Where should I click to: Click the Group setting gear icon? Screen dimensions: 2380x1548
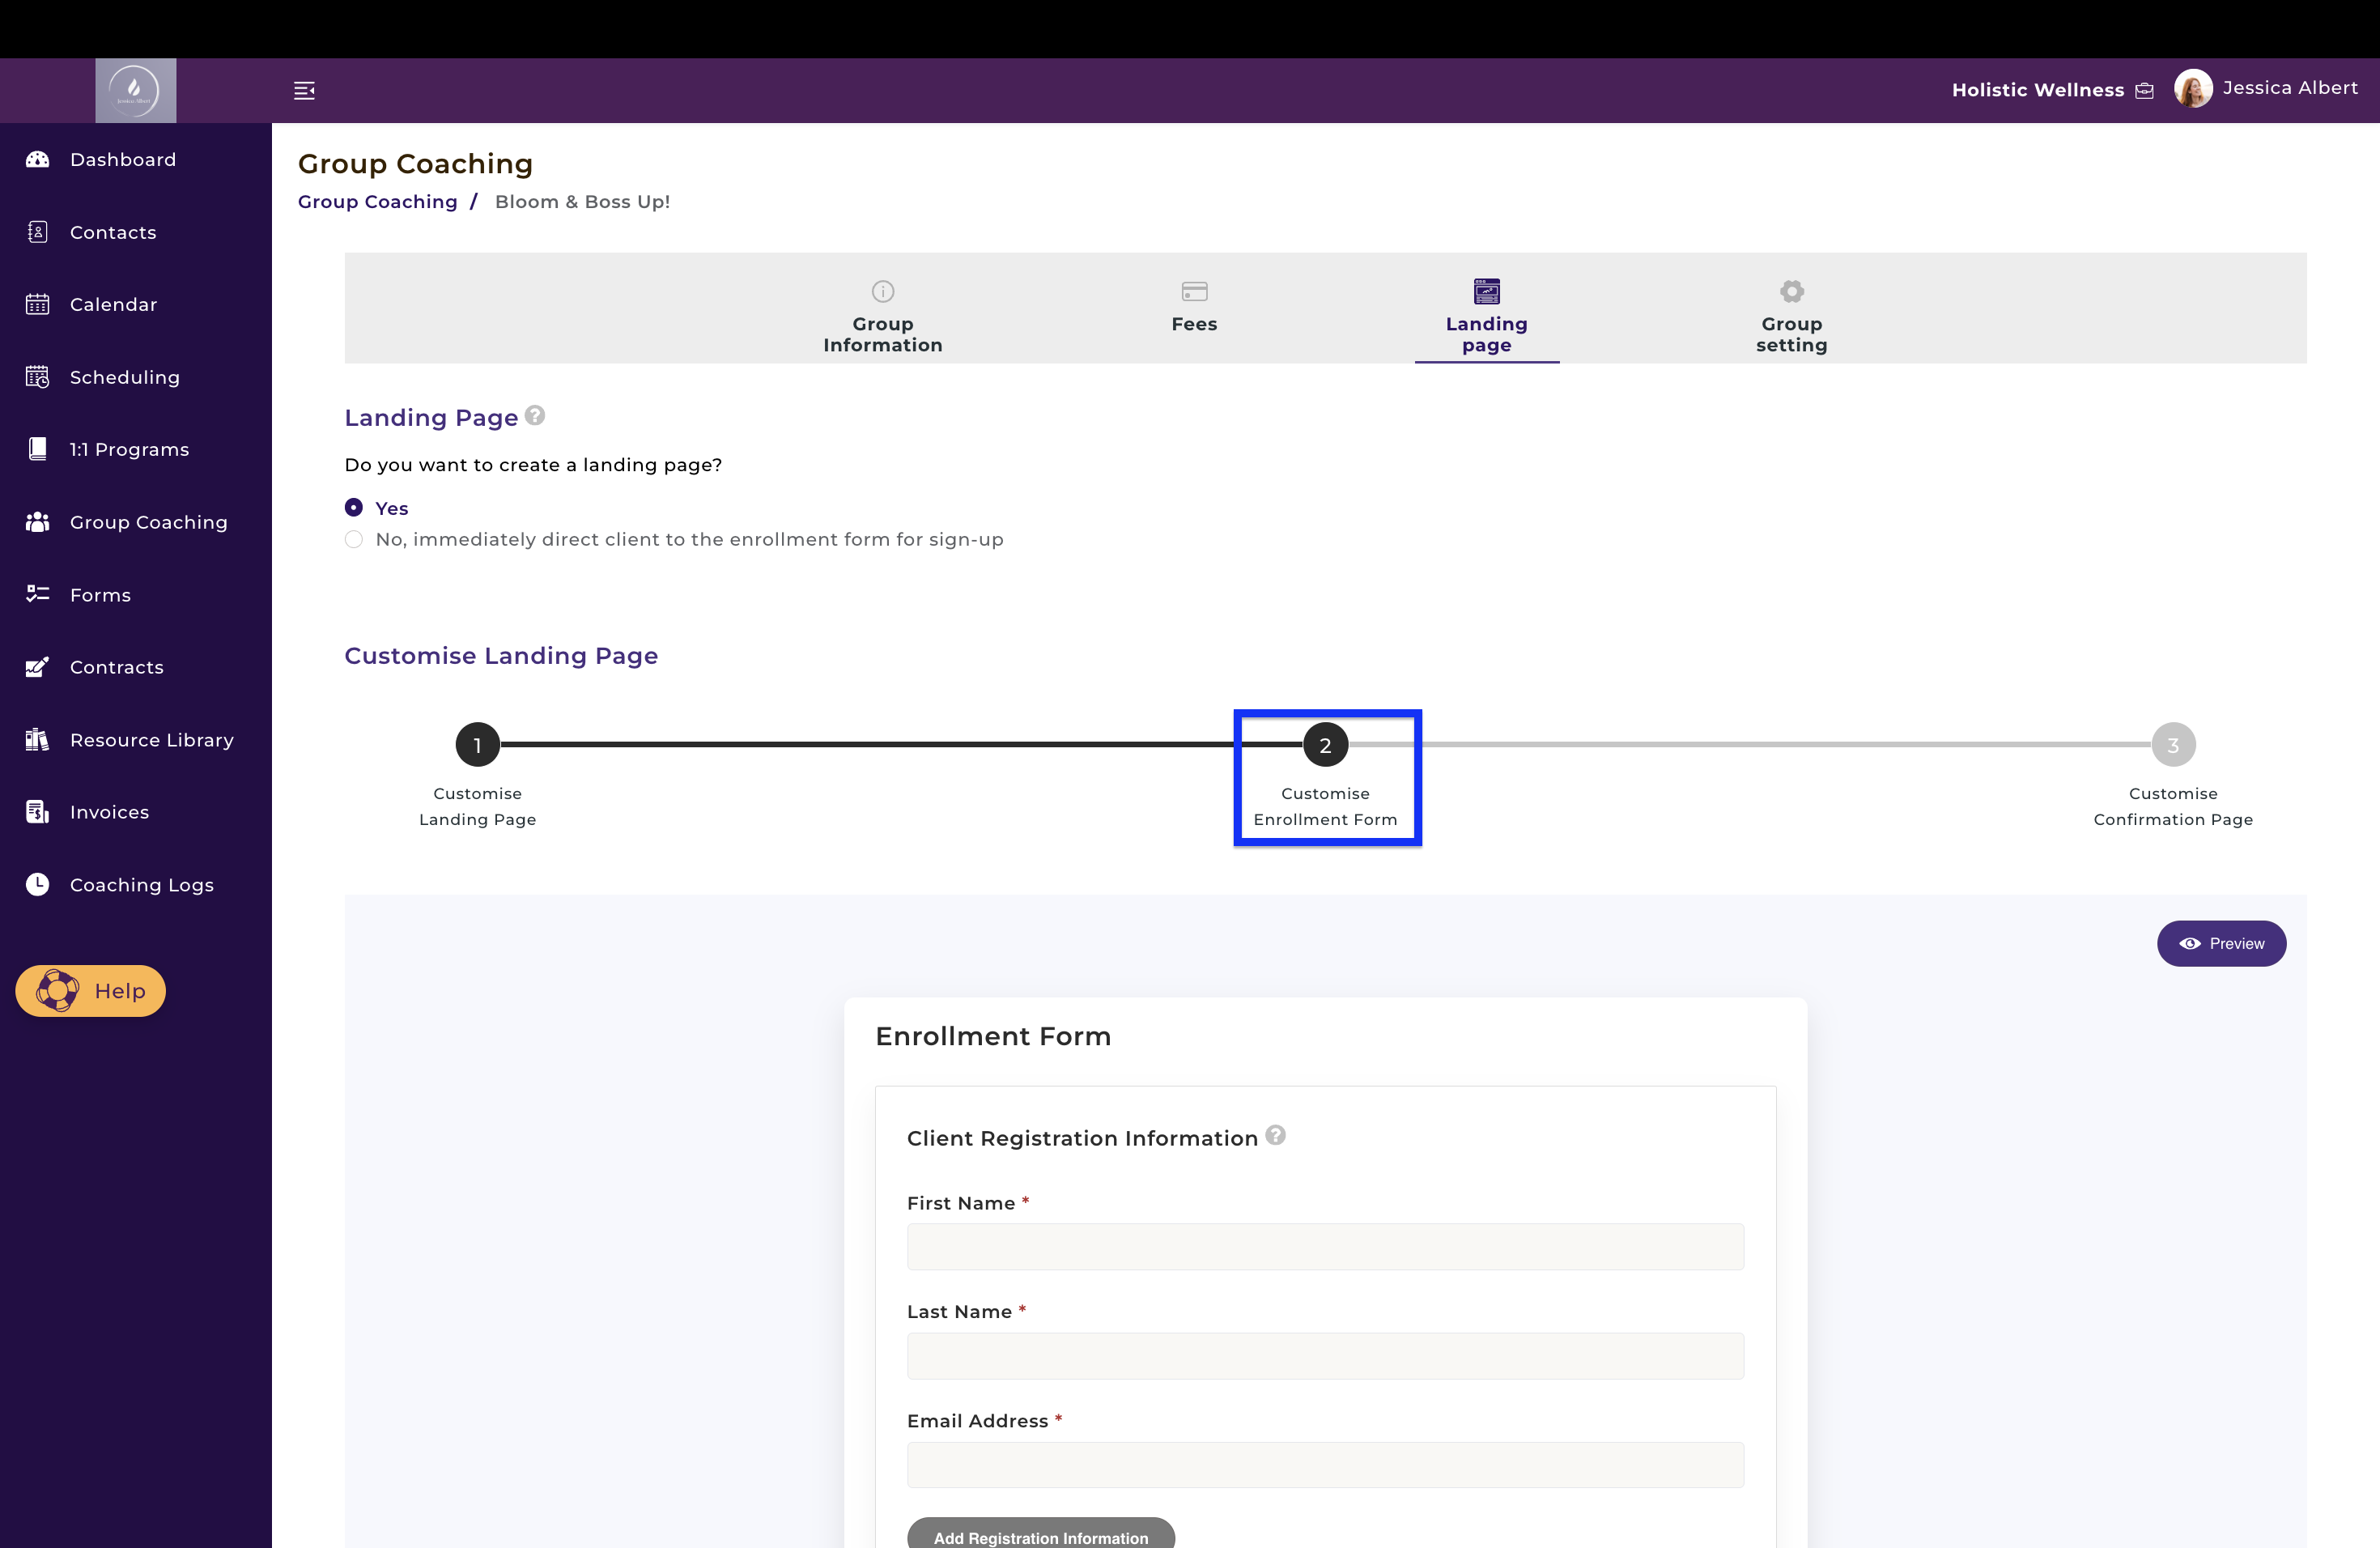[x=1791, y=291]
